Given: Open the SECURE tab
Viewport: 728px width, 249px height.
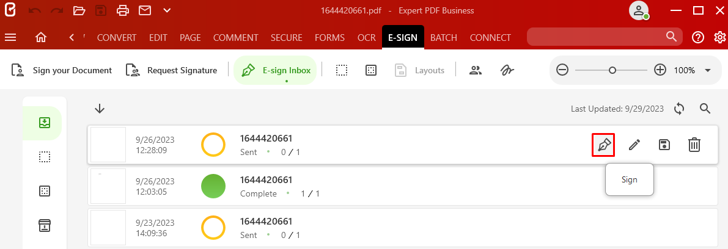Looking at the screenshot, I should (287, 38).
